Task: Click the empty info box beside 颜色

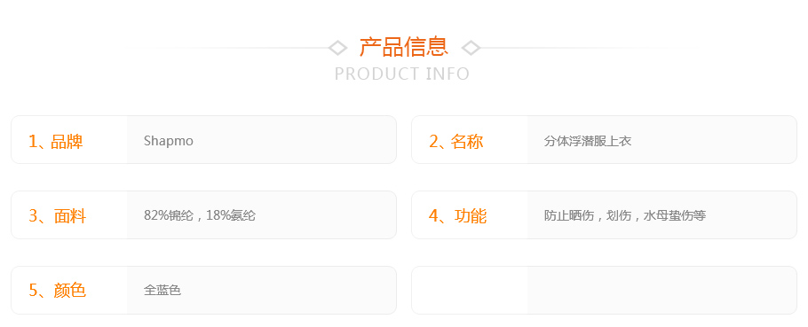Action: [604, 290]
